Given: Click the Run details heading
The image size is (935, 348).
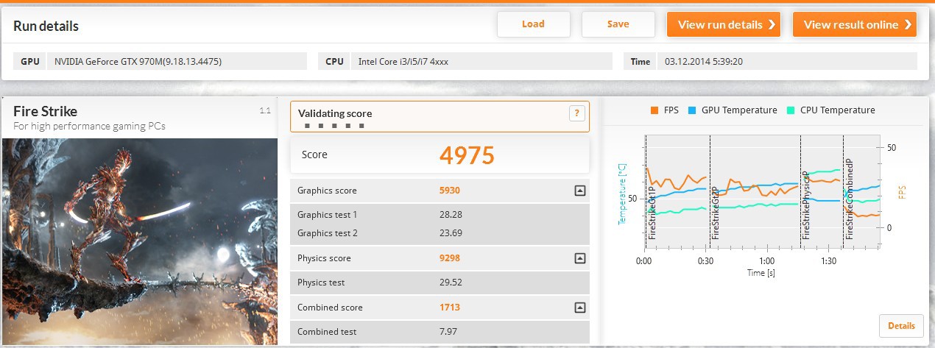Looking at the screenshot, I should click(46, 26).
